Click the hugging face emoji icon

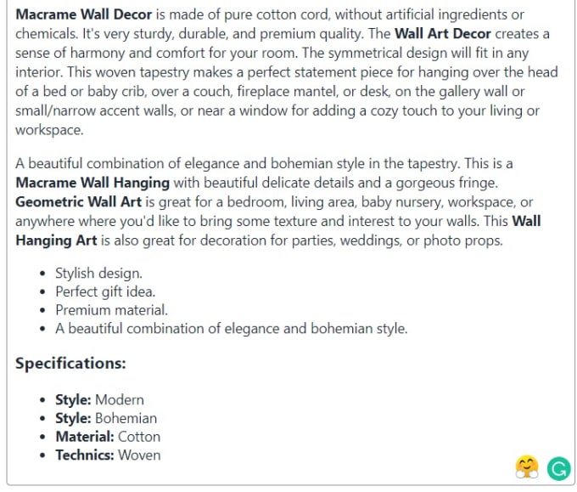click(527, 467)
